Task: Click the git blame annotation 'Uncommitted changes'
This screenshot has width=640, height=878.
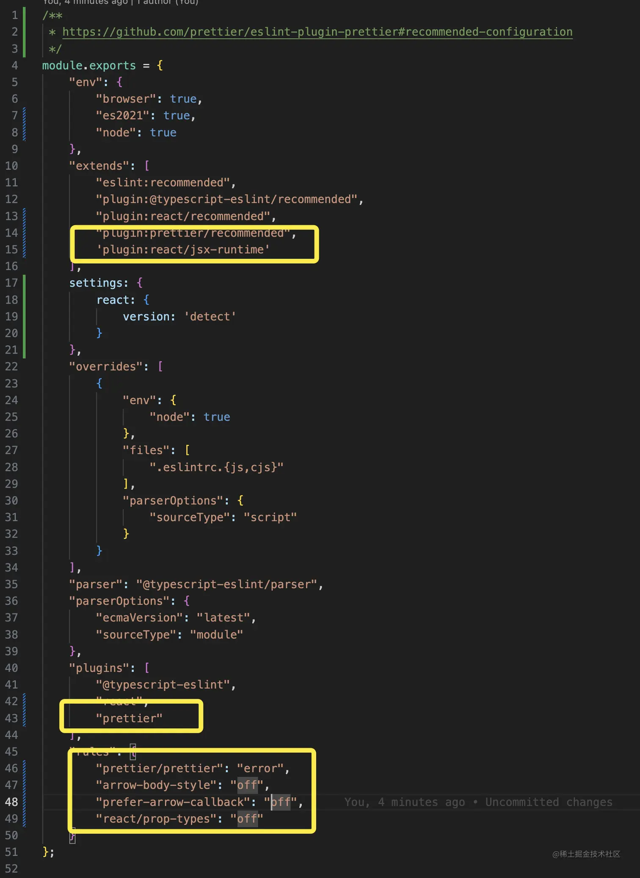Action: tap(549, 802)
